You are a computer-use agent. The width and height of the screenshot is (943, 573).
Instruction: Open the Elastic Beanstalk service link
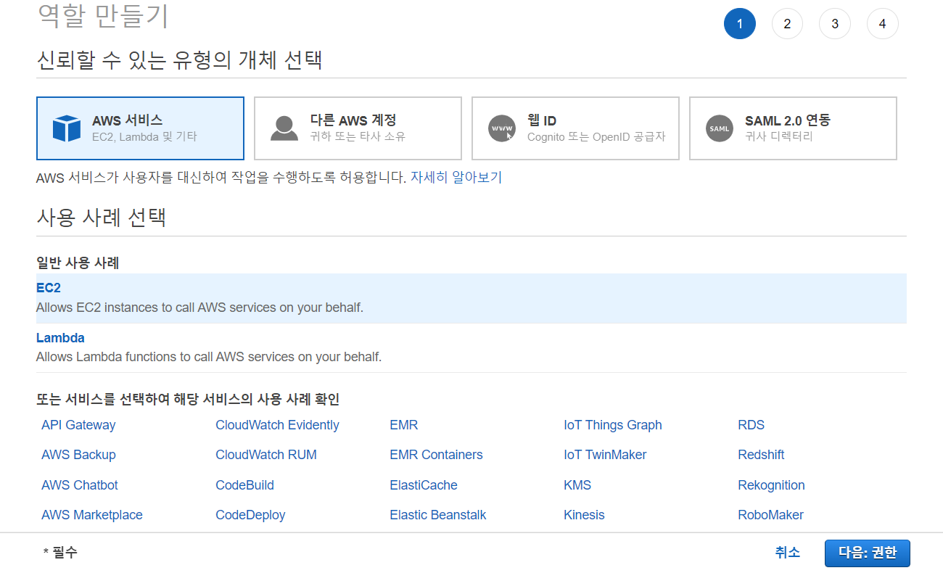(x=438, y=515)
